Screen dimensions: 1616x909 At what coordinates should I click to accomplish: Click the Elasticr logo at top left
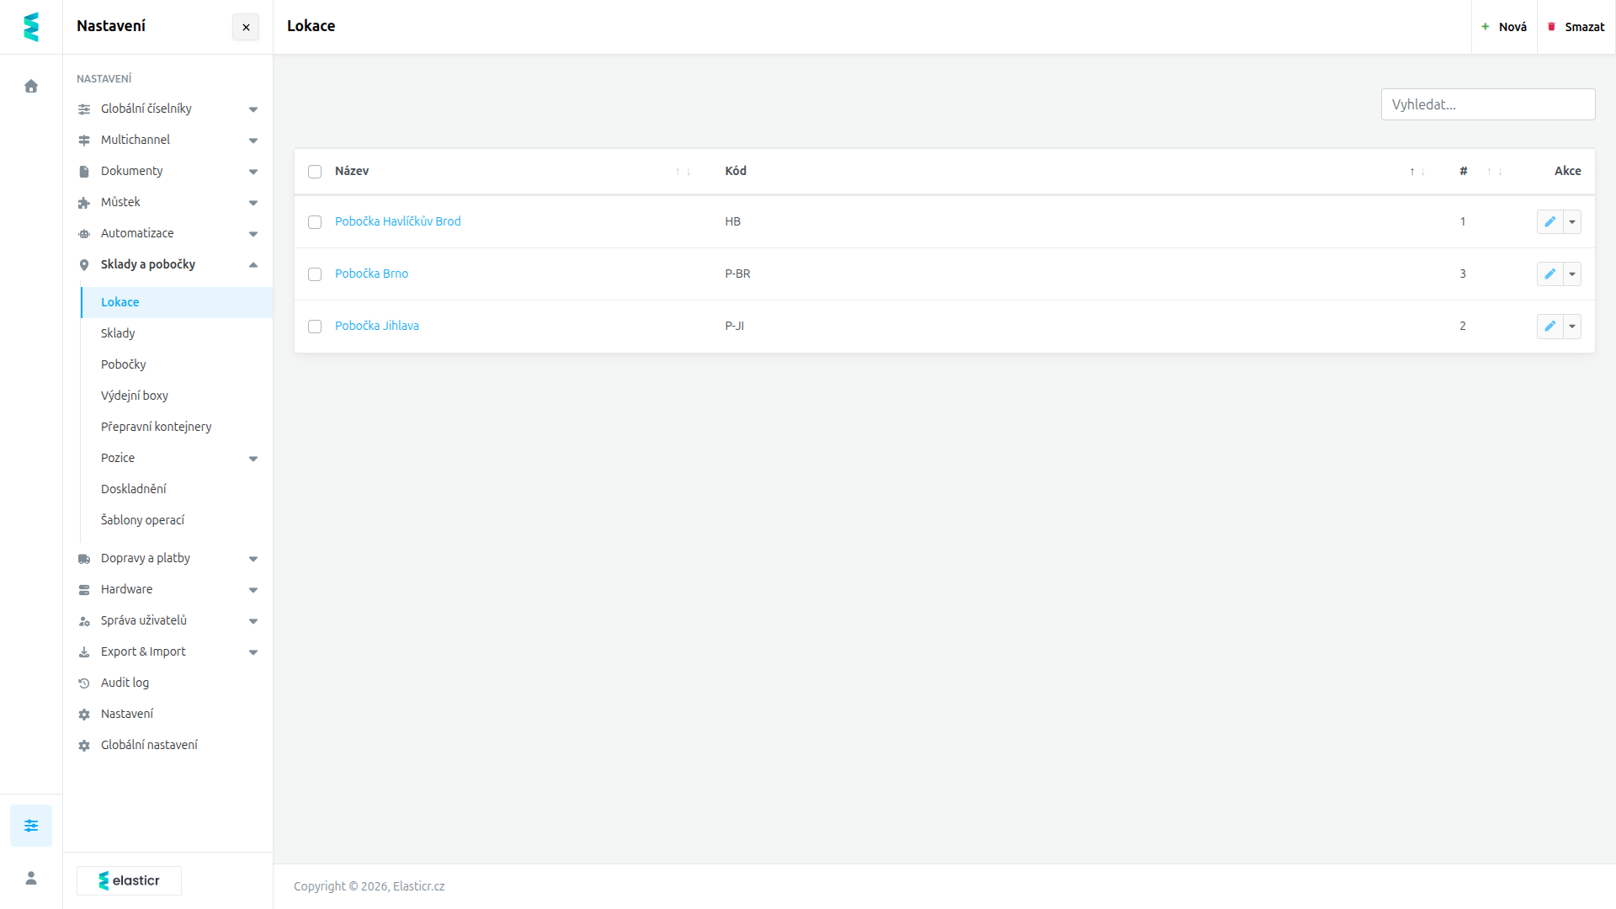tap(31, 27)
